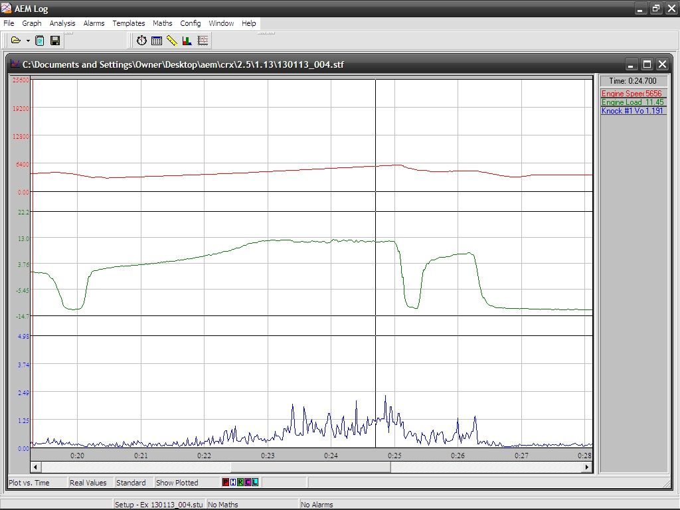The height and width of the screenshot is (510, 680).
Task: Click the Plot vs. Time status field
Action: 37,483
